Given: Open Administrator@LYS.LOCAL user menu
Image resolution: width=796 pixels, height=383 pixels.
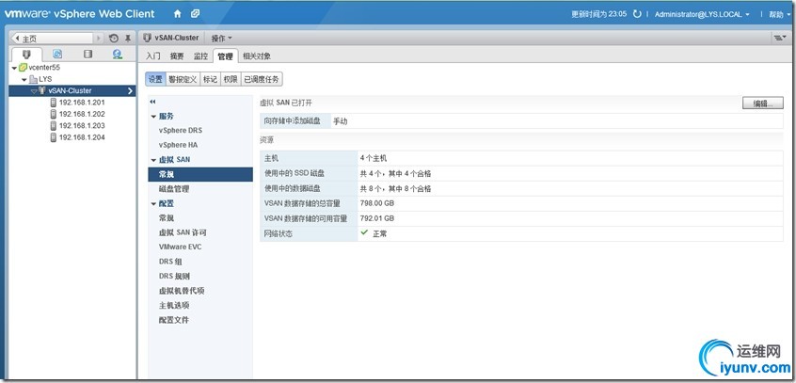Looking at the screenshot, I should (x=702, y=14).
